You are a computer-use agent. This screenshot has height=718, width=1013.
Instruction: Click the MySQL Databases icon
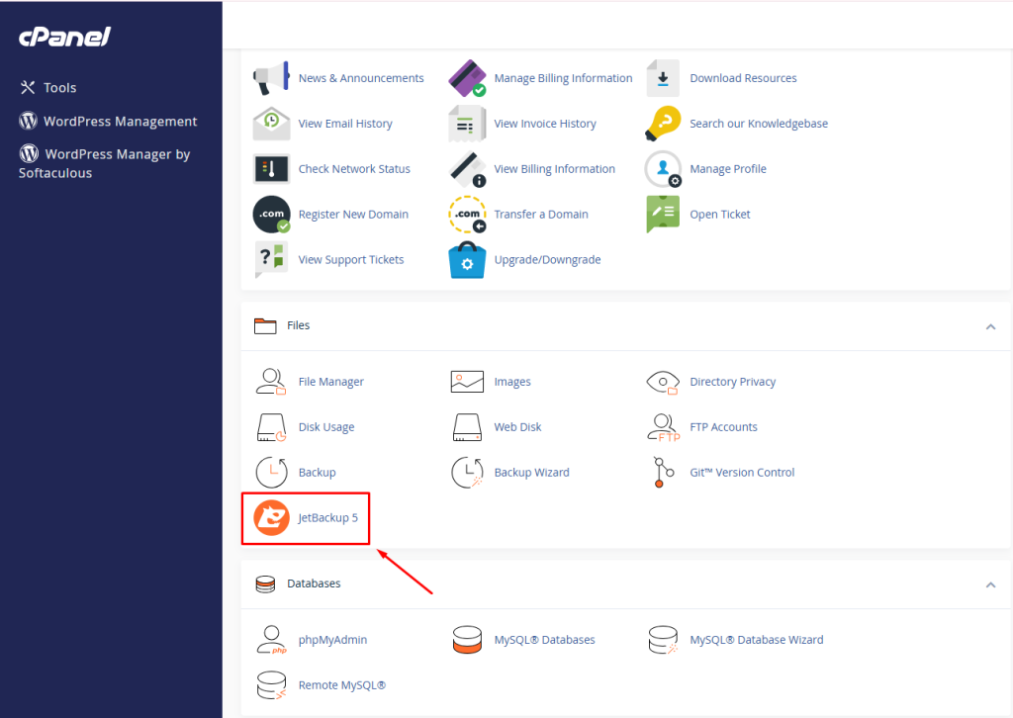[467, 640]
